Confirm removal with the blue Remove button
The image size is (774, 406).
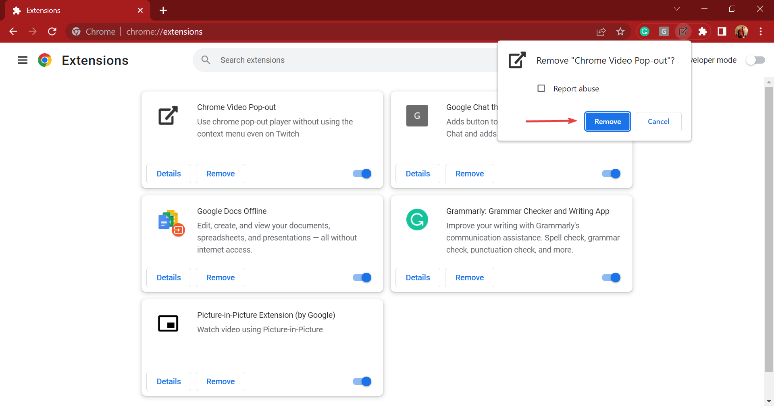[x=608, y=122]
